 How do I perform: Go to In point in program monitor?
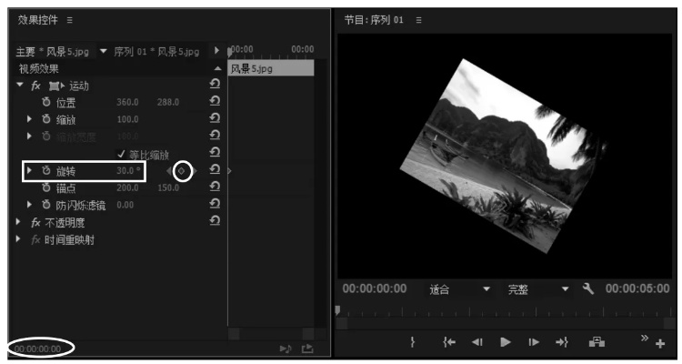[449, 342]
